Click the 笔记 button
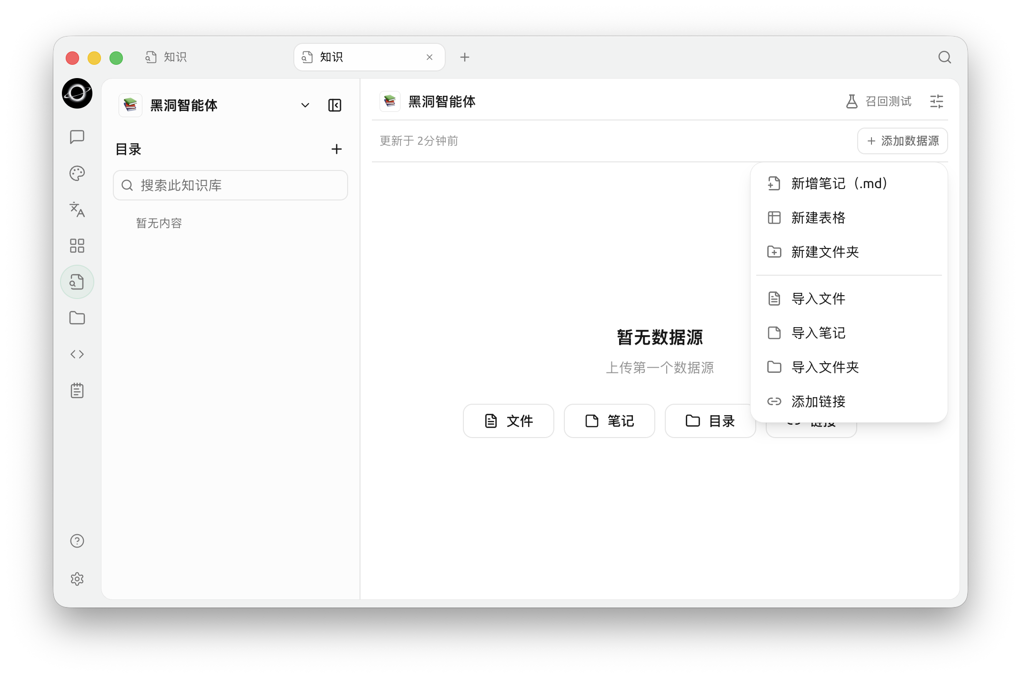This screenshot has height=678, width=1021. [x=610, y=421]
